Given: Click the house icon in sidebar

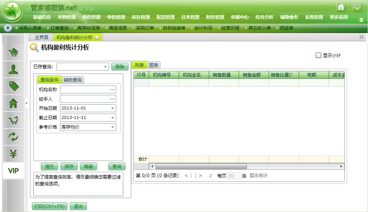Looking at the screenshot, I should coord(13,103).
